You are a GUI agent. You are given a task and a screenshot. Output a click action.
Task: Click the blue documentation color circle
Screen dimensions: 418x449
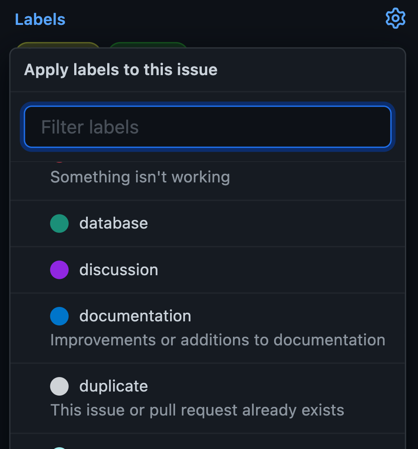click(59, 316)
